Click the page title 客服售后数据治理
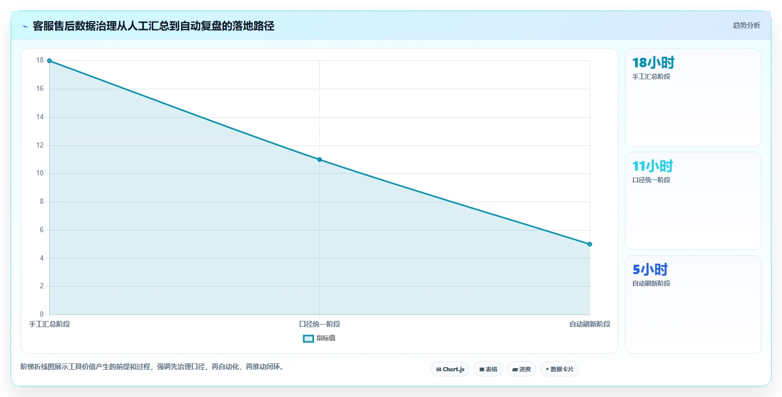This screenshot has width=782, height=397. [x=153, y=26]
